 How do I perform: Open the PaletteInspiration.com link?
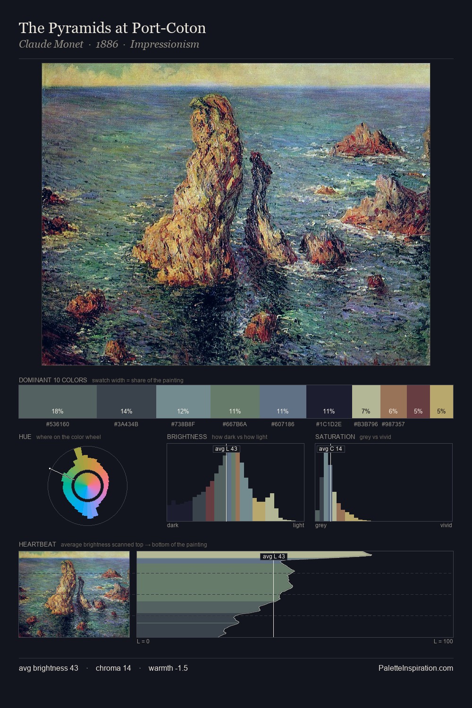[x=416, y=668]
